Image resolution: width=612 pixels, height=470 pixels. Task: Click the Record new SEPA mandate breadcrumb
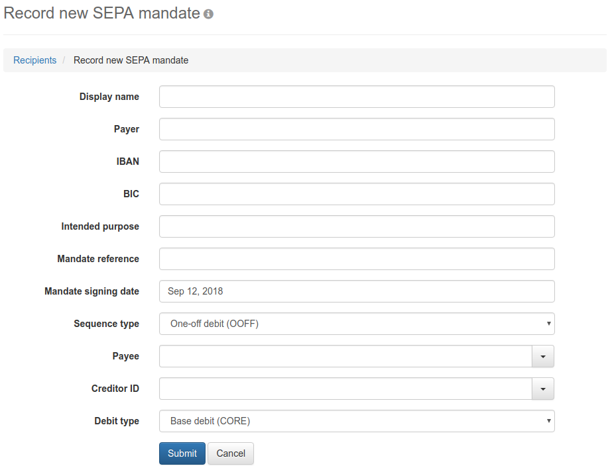[131, 60]
